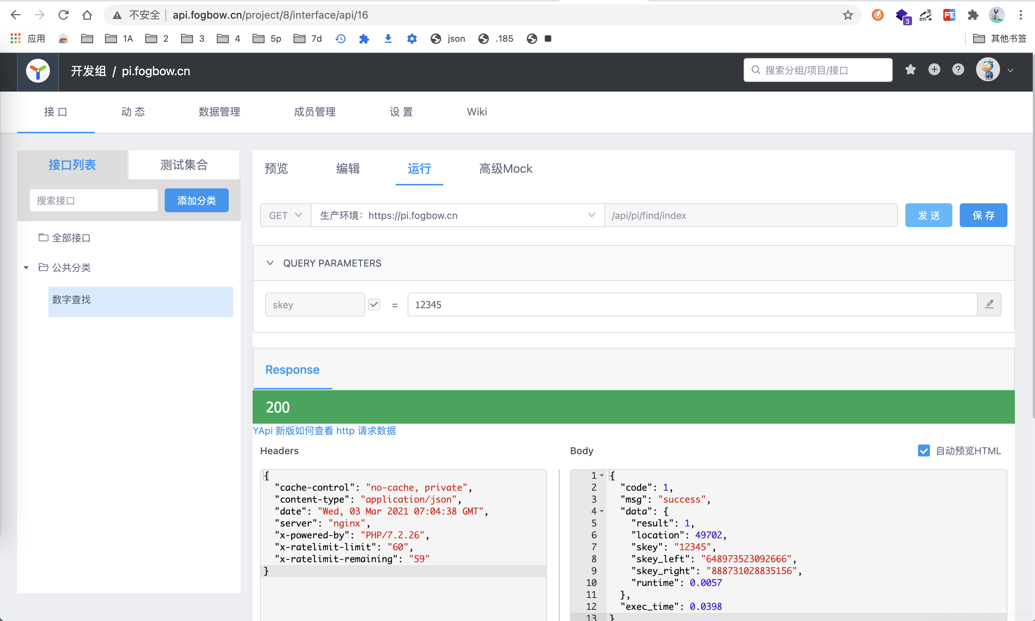Click the YApi logo icon

[38, 71]
